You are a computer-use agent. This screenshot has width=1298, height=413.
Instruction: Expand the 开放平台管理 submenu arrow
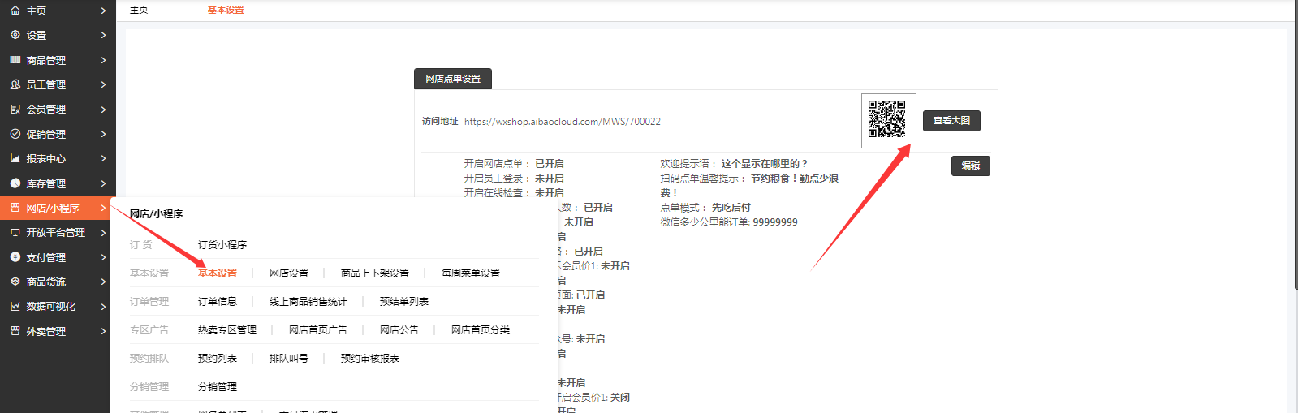tap(103, 233)
